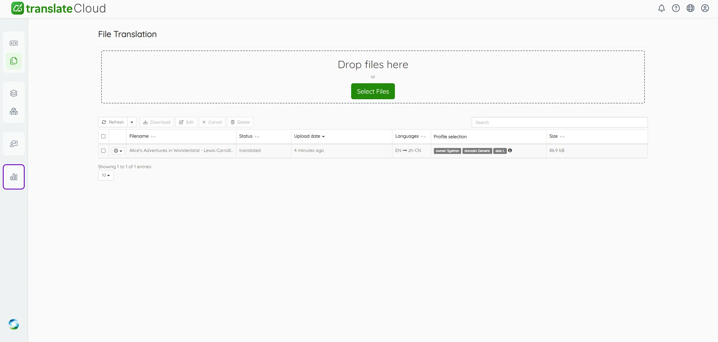Check the select-all checkbox in table header
Screen dimensions: 718x342
103,137
